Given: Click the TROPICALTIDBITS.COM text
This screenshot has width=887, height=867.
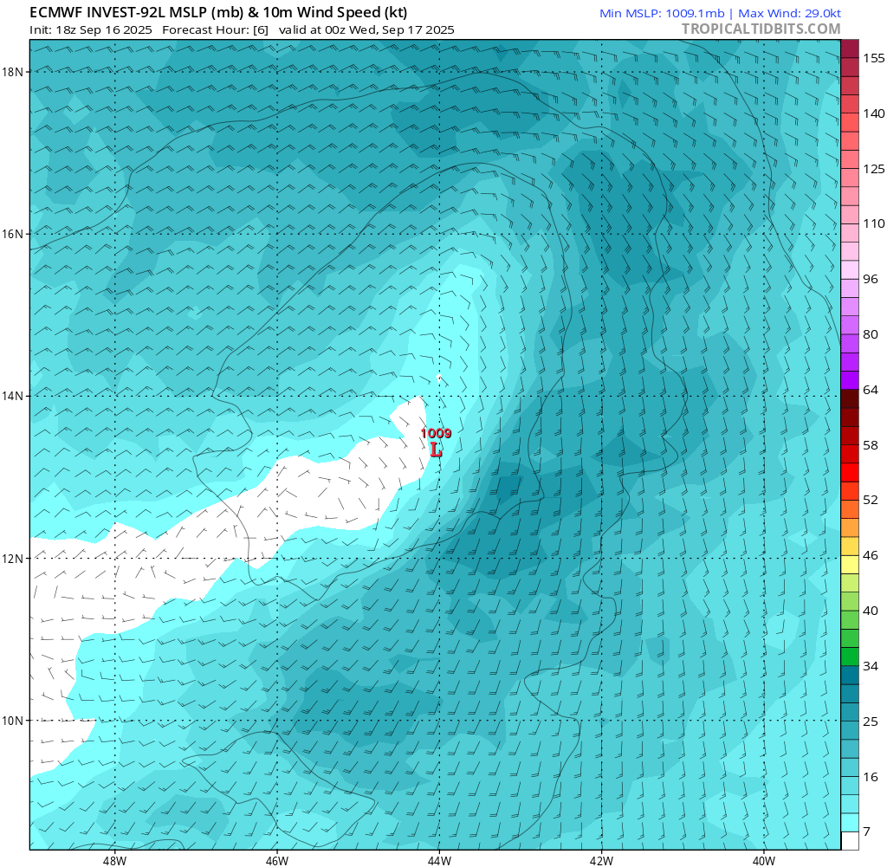Looking at the screenshot, I should tap(761, 29).
